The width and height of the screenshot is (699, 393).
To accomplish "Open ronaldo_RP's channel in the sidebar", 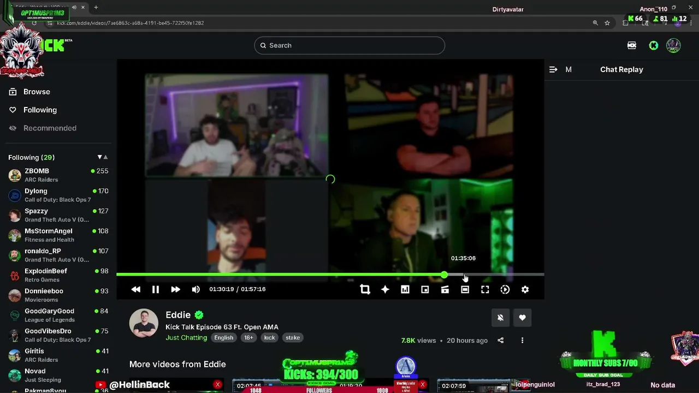I will tap(58, 255).
